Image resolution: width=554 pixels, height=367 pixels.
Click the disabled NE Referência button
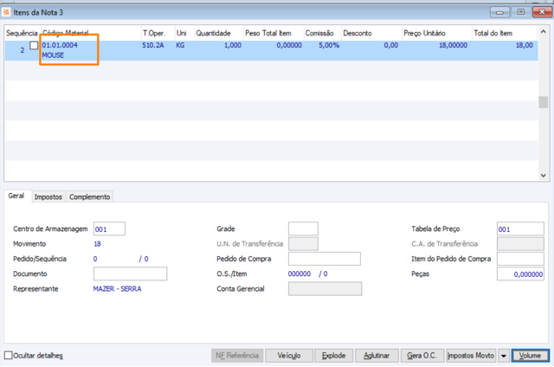coord(237,356)
